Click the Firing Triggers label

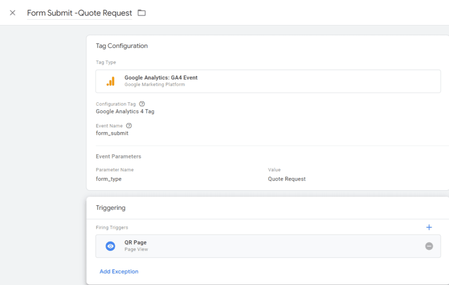(112, 227)
